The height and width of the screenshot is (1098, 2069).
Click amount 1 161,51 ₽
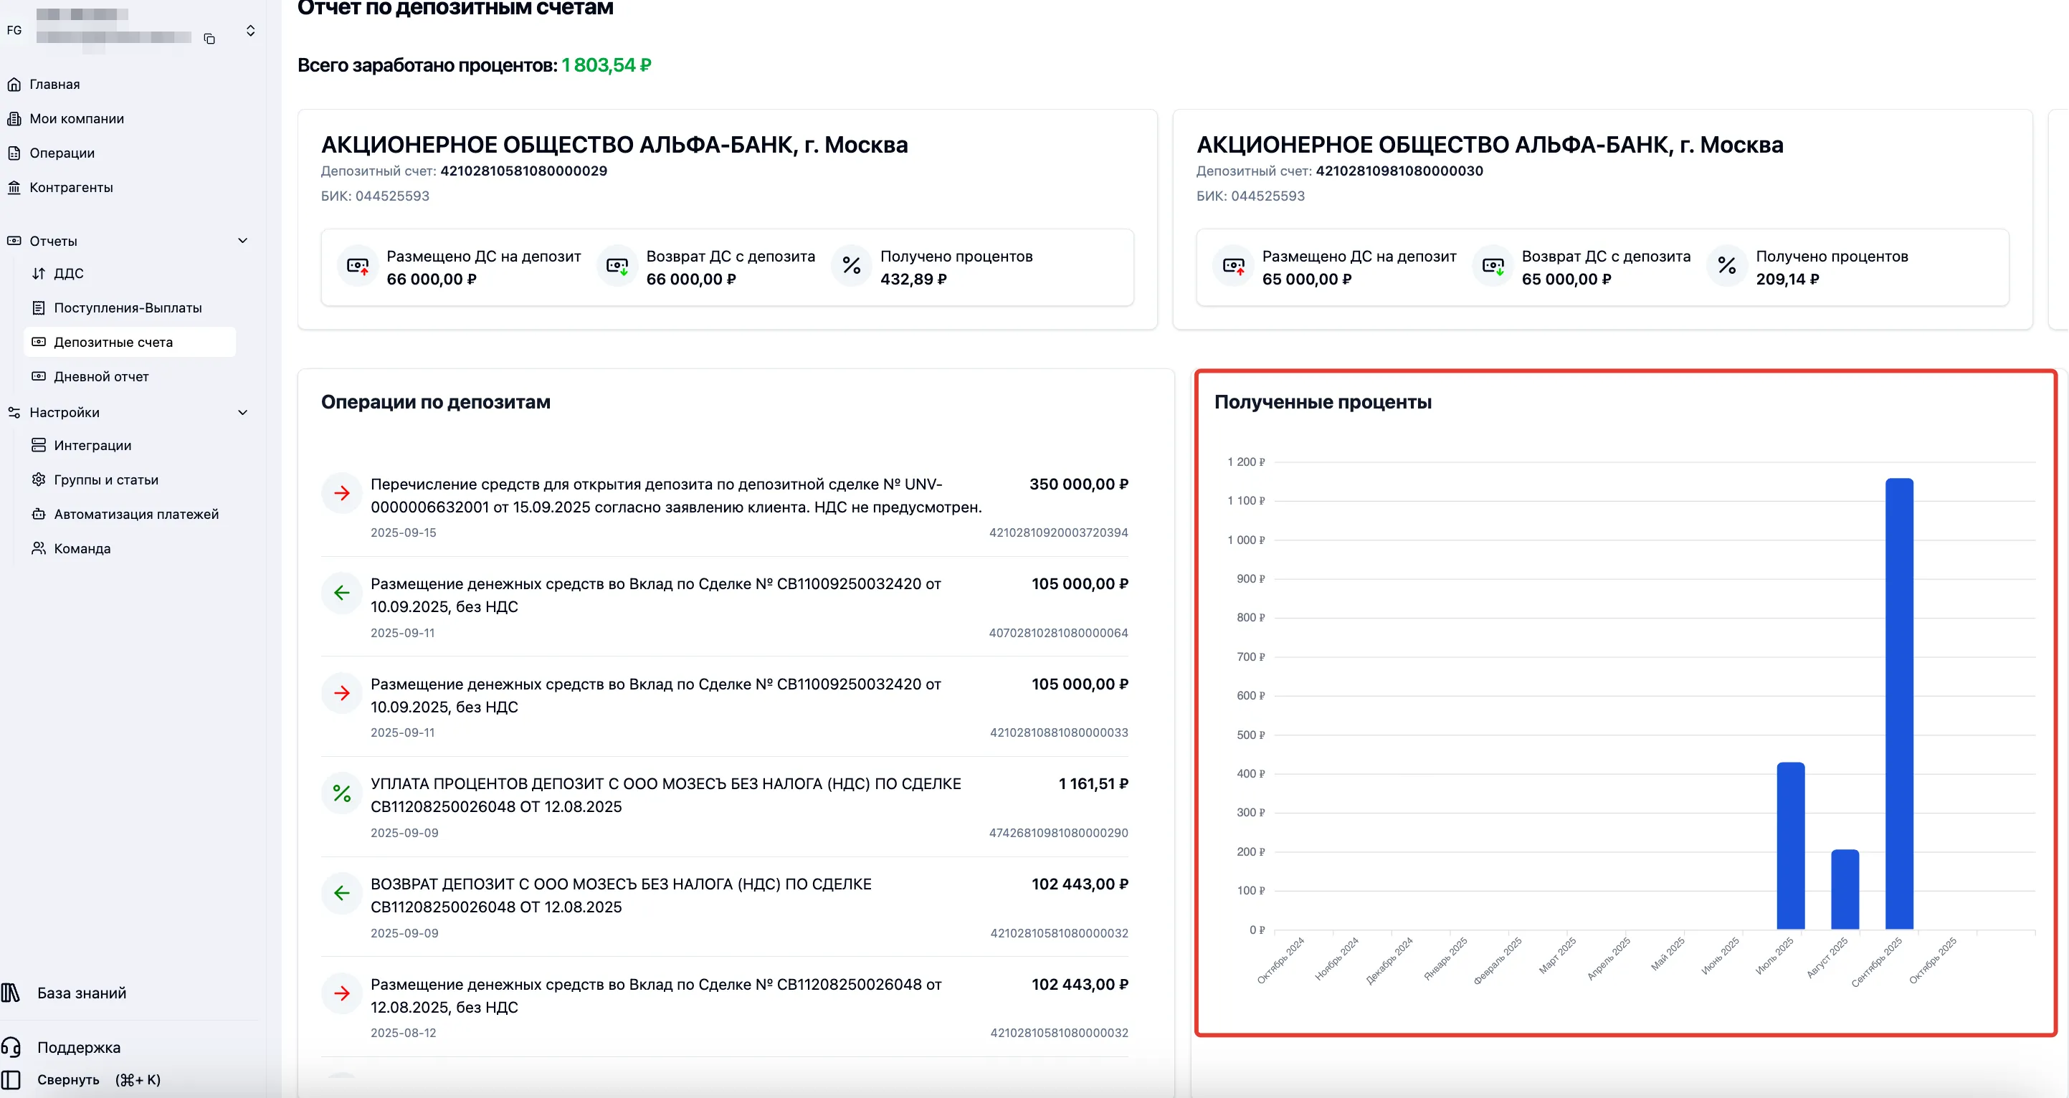(x=1093, y=784)
